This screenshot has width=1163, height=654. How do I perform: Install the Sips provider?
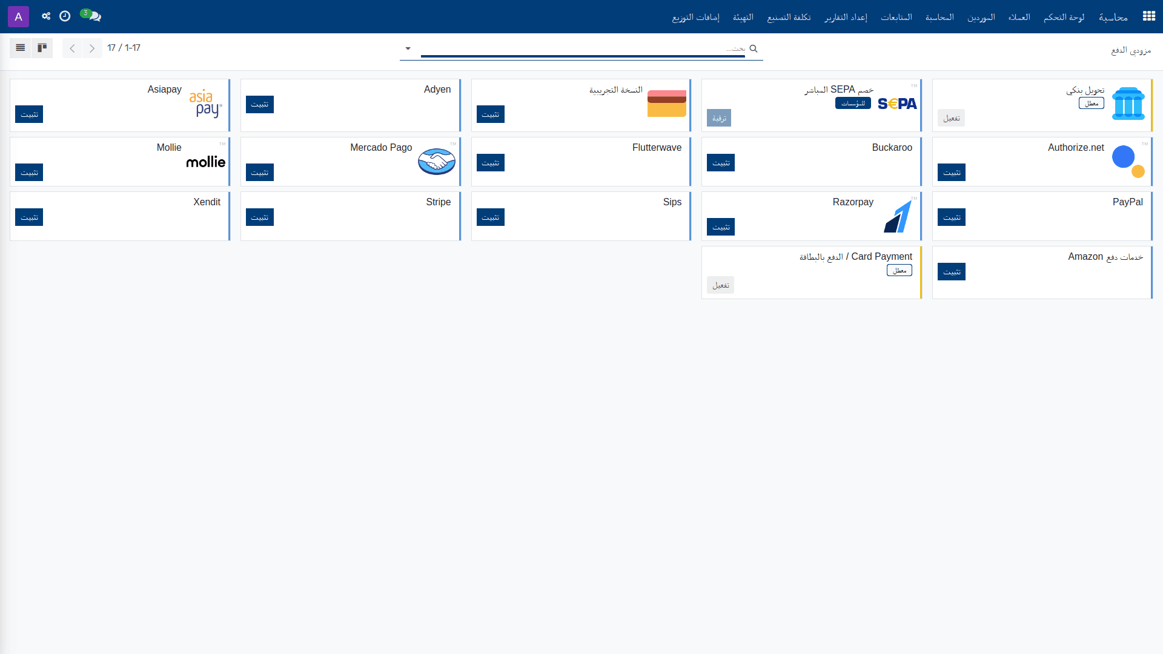(491, 217)
